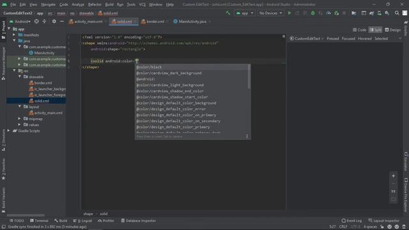
Task: Open the Event Log
Action: pos(352,221)
